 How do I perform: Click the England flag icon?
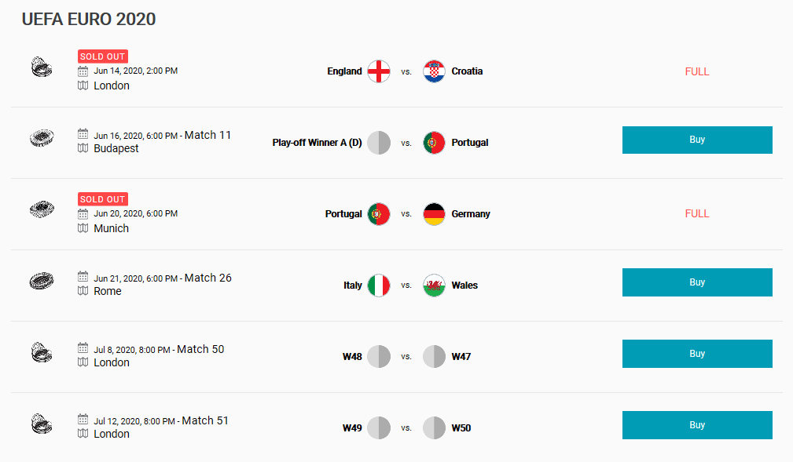379,71
